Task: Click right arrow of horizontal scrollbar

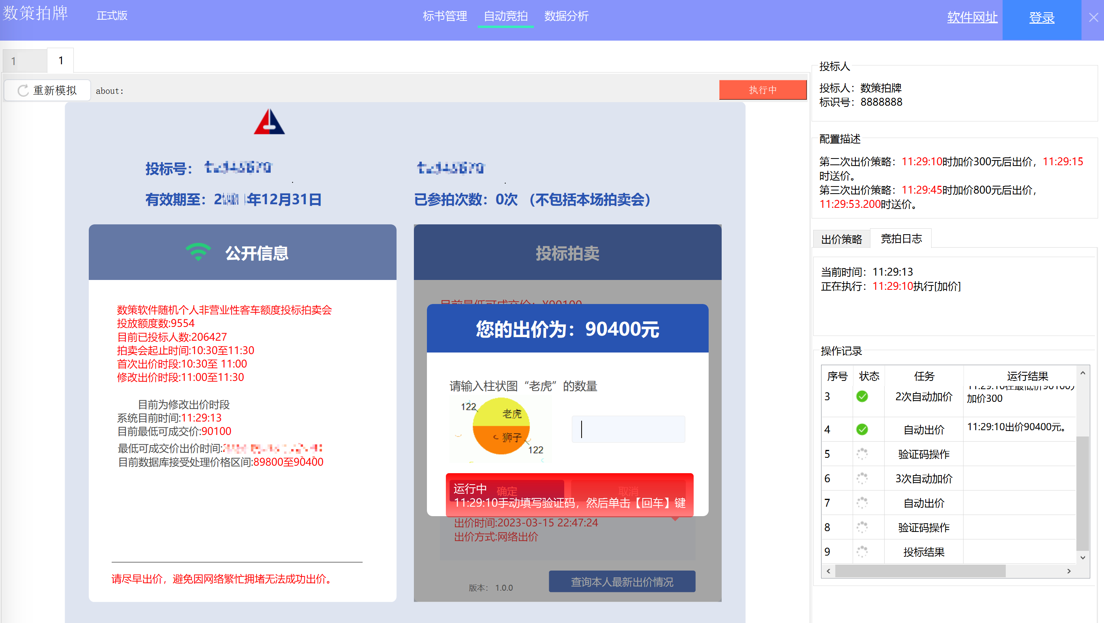Action: tap(1069, 571)
